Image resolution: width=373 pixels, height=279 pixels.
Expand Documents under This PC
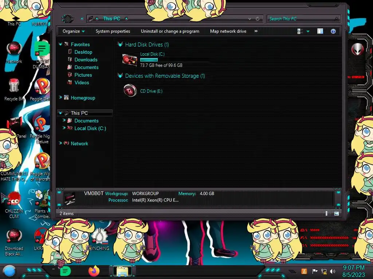[x=64, y=120]
